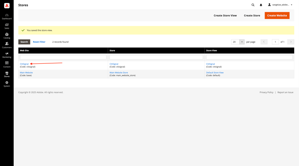Open the Sales menu
This screenshot has width=299, height=166.
click(x=7, y=26)
